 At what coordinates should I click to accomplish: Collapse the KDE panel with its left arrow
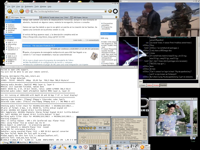tap(50, 147)
